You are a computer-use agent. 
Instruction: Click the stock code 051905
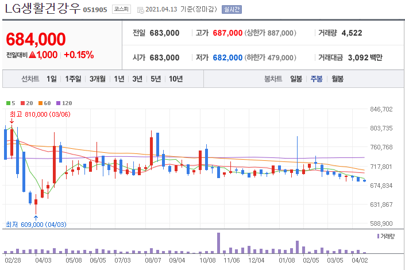95,10
